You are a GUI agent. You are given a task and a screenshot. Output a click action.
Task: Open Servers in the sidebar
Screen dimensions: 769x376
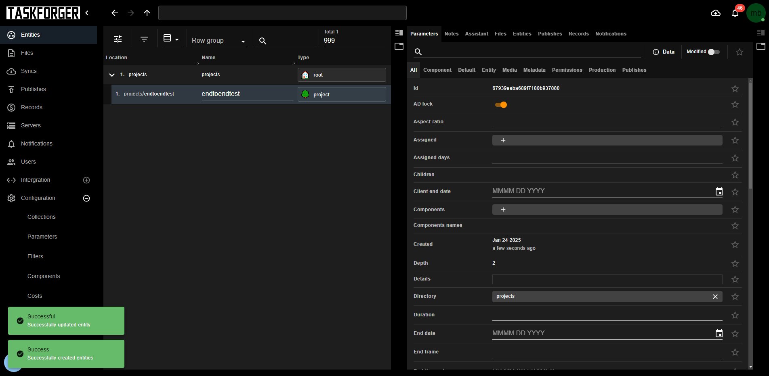click(x=48, y=125)
